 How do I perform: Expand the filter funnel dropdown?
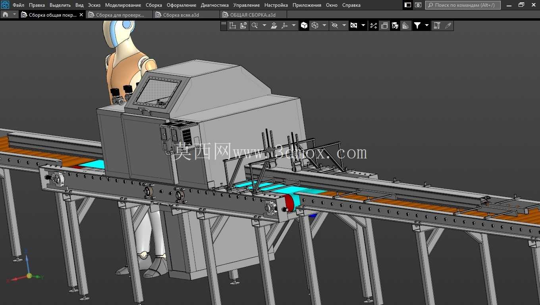click(x=427, y=25)
